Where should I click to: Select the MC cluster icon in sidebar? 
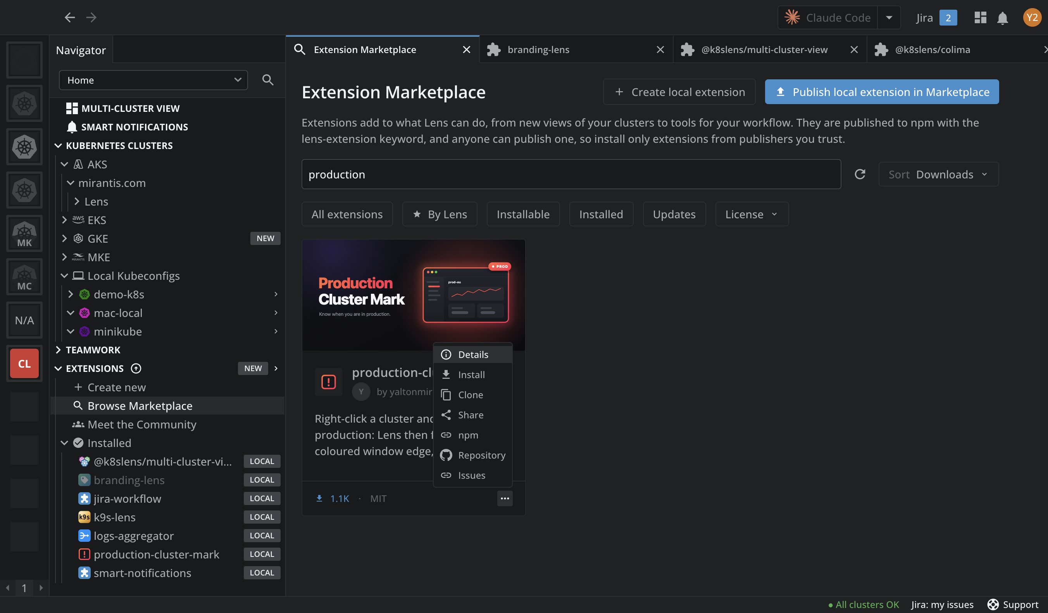(24, 277)
